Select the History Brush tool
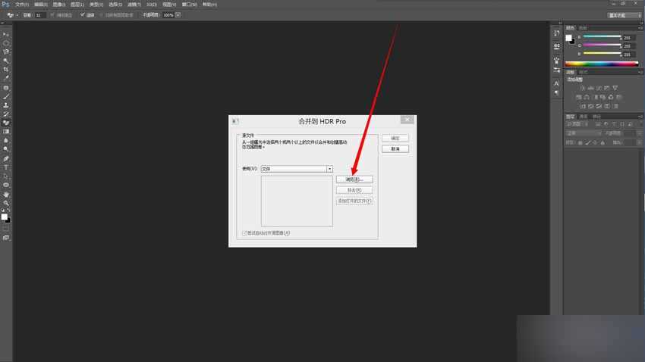Image resolution: width=645 pixels, height=362 pixels. click(6, 114)
